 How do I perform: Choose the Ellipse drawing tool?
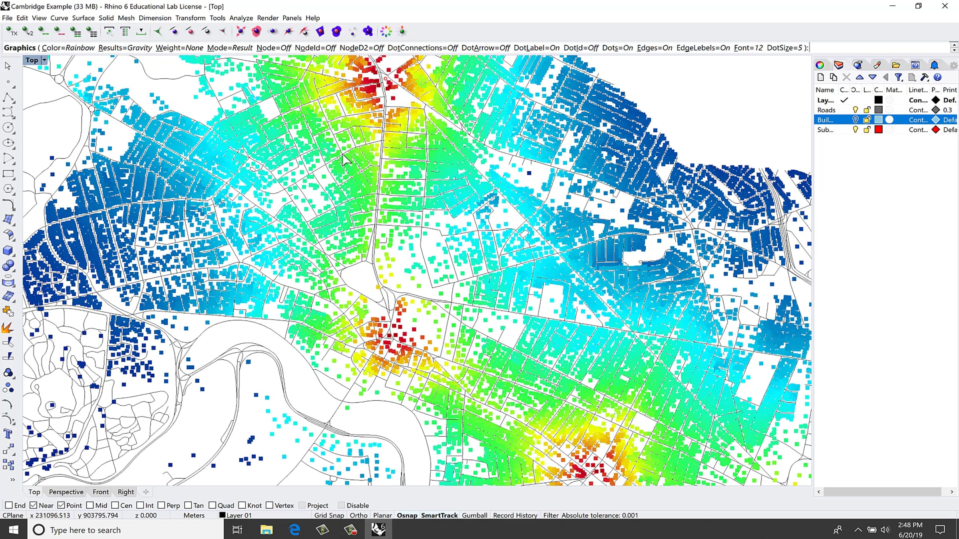pos(8,143)
